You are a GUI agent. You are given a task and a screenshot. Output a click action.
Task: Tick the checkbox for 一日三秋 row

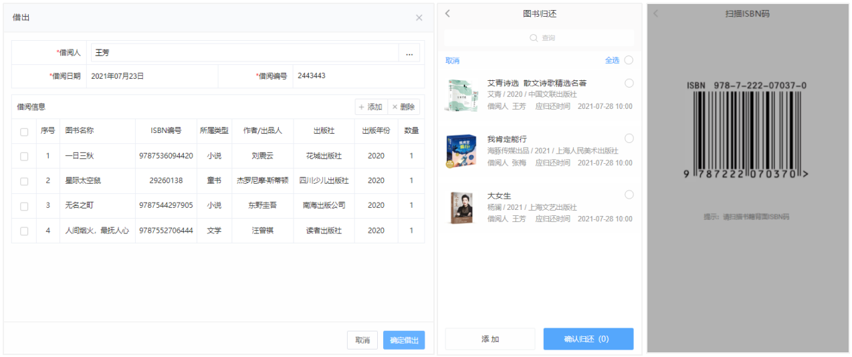coord(24,156)
